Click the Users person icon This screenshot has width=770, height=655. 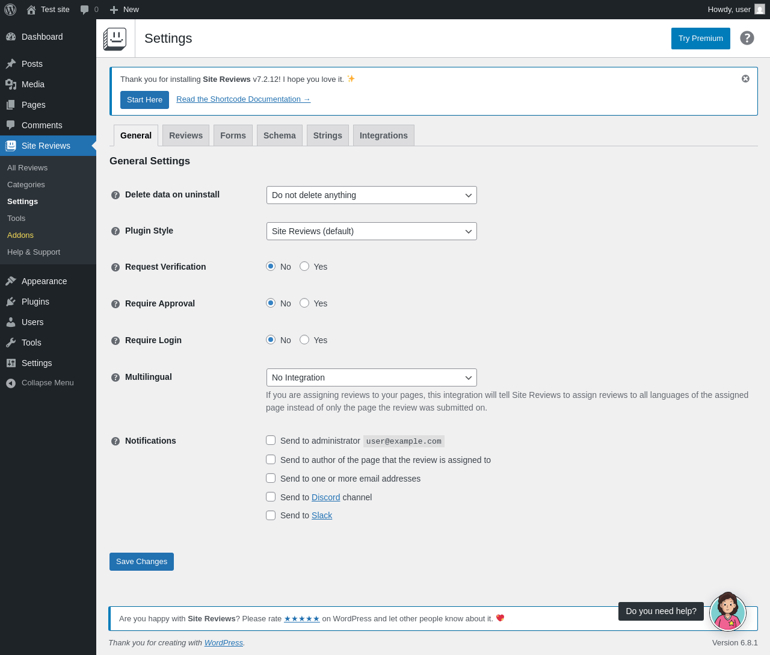(x=11, y=322)
